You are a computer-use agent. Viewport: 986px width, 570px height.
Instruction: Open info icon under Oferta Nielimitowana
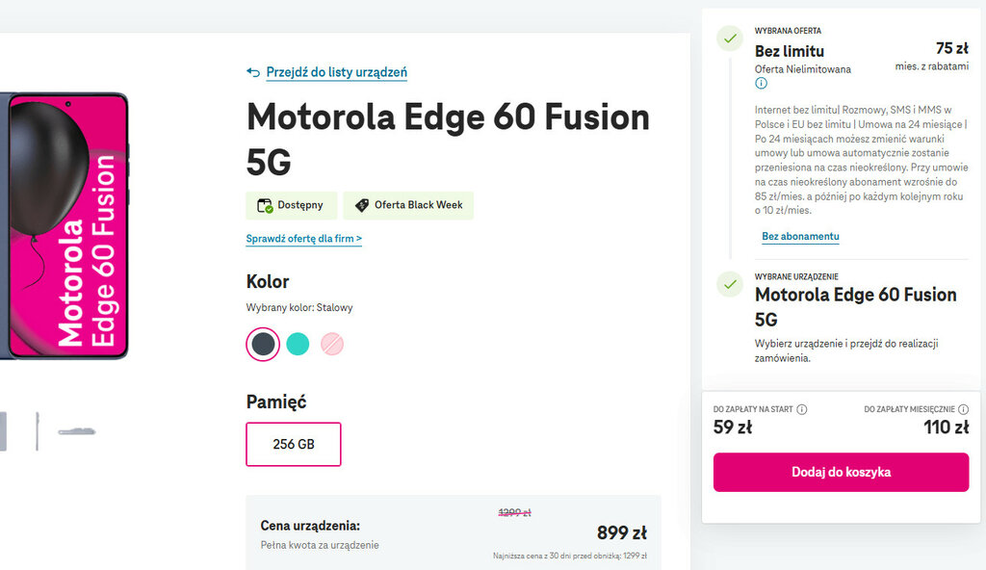click(x=762, y=84)
